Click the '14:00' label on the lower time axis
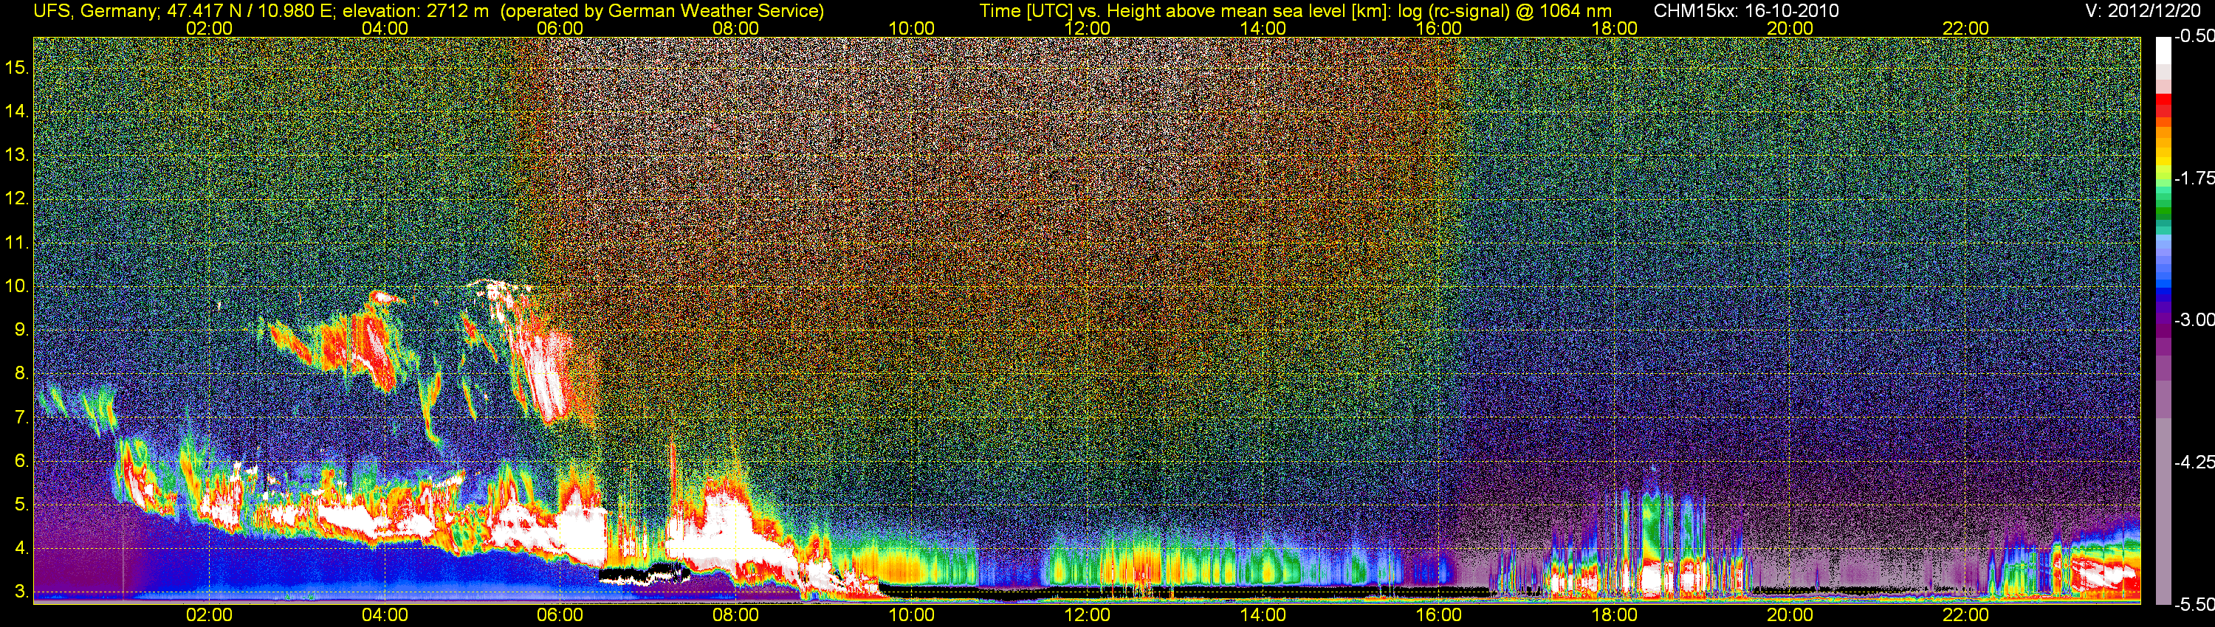Viewport: 2215px width, 627px height. click(1263, 615)
